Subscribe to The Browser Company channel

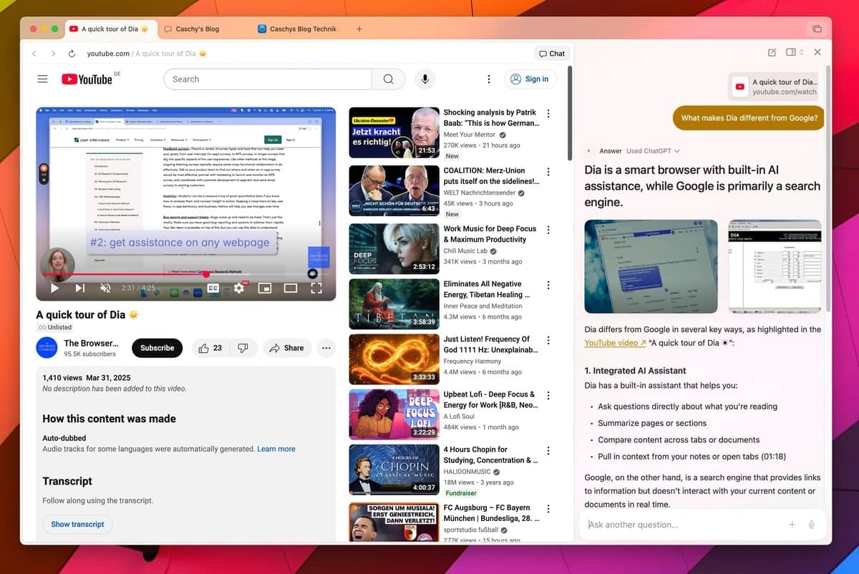(157, 348)
